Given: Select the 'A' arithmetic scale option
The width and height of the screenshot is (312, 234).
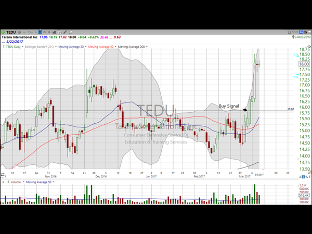Looking at the screenshot, I should click(300, 177).
